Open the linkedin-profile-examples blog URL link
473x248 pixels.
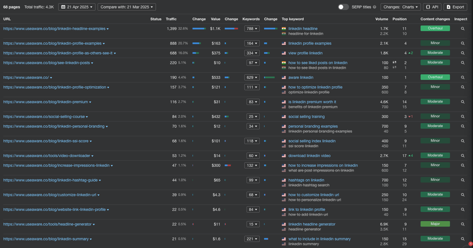pos(52,43)
